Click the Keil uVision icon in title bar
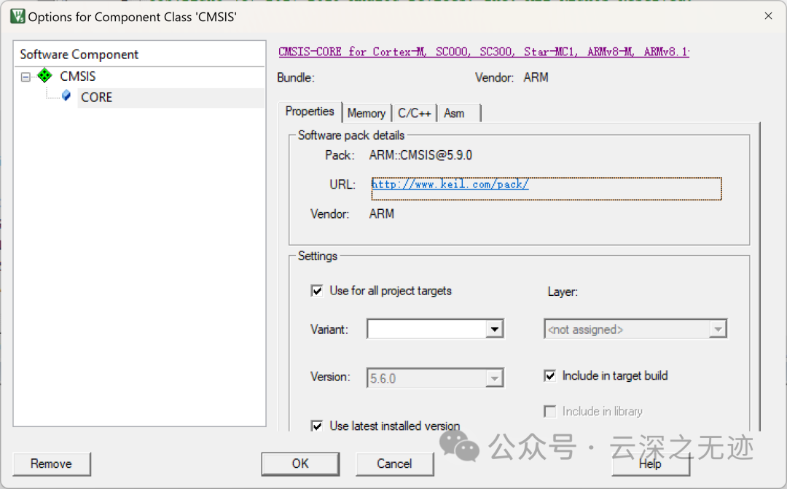Screen dimensions: 787x489 [x=17, y=16]
